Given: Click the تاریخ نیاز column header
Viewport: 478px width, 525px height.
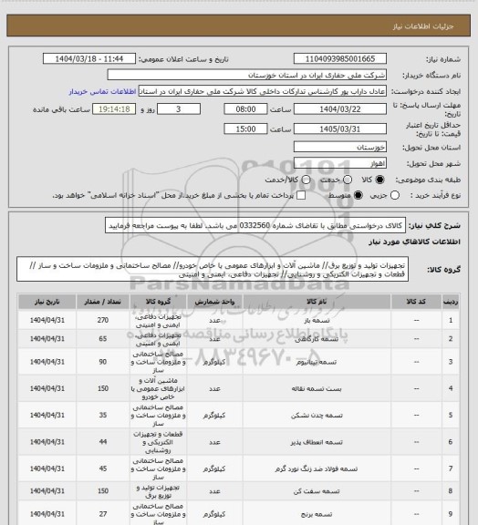Looking at the screenshot, I should [47, 302].
